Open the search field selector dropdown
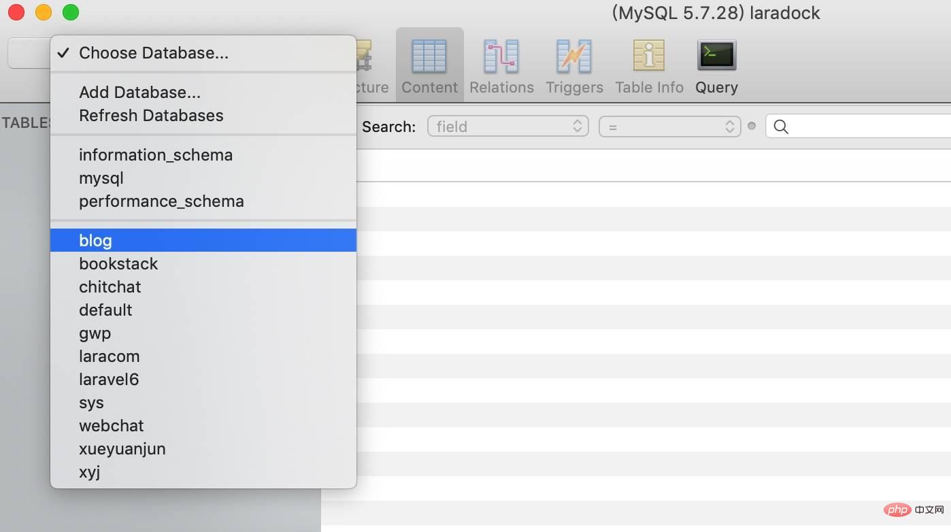This screenshot has height=532, width=951. click(507, 127)
